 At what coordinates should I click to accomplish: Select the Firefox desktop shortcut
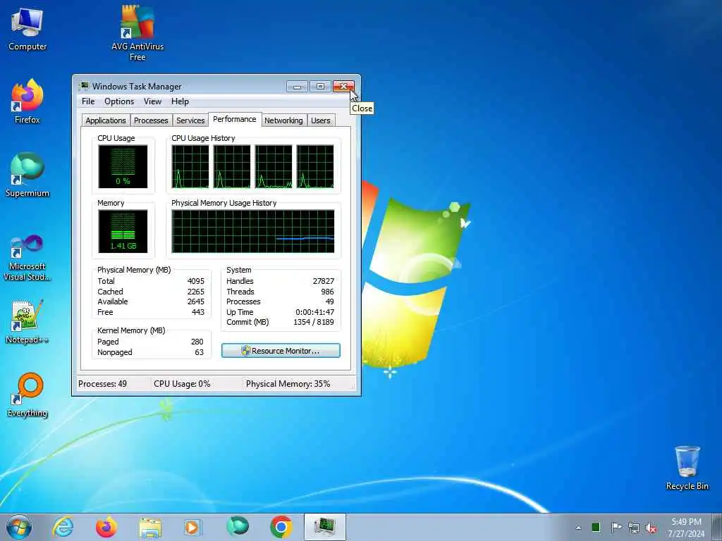click(x=27, y=101)
